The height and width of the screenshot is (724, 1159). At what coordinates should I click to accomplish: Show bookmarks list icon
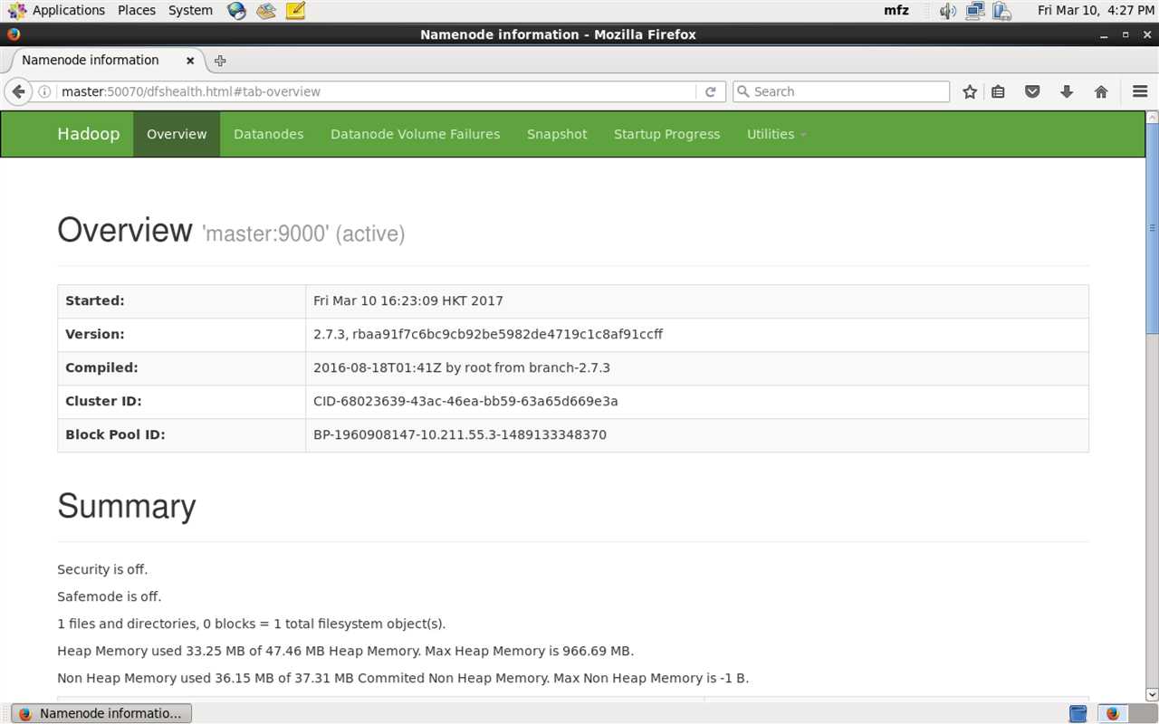click(x=999, y=91)
